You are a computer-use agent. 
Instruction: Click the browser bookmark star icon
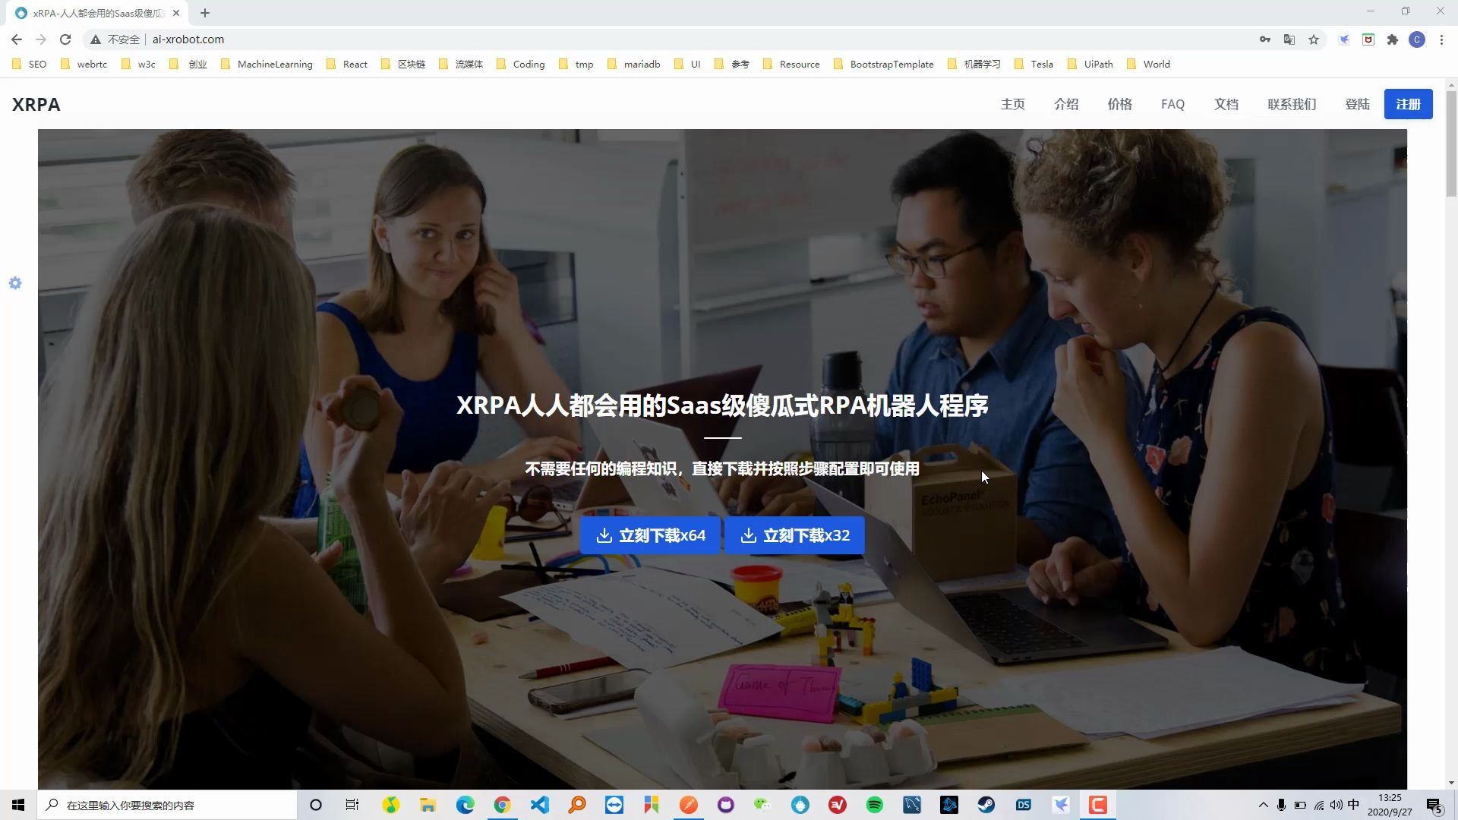tap(1314, 39)
